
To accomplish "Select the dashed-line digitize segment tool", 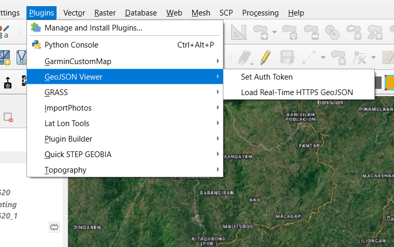I will (309, 57).
